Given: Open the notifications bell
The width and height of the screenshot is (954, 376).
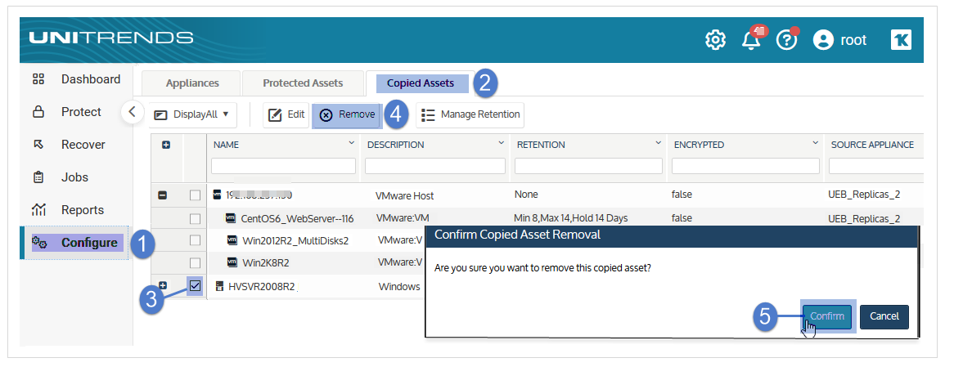Looking at the screenshot, I should pos(753,39).
